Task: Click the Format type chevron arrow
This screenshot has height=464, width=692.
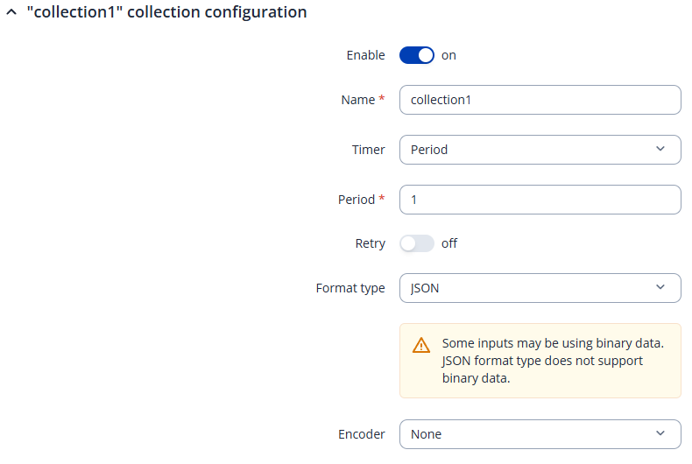Action: (660, 287)
